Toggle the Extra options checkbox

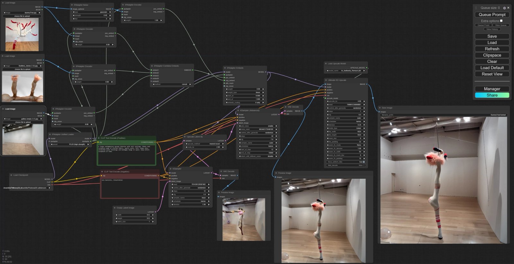click(501, 21)
